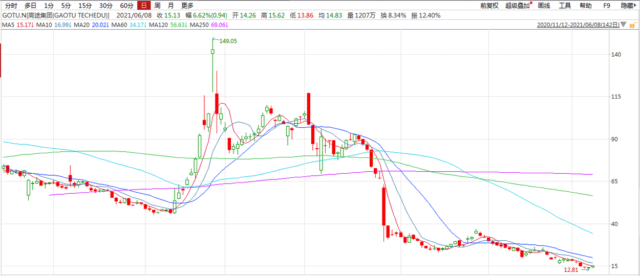Click the 换 8.34% turnover value
Screen dimensions: 640x276
pyautogui.click(x=393, y=15)
